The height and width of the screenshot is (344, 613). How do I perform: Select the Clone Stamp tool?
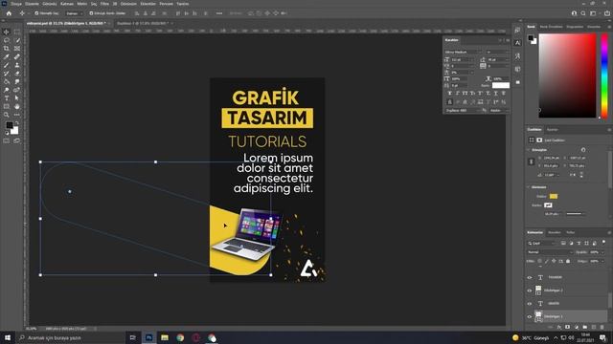click(17, 65)
